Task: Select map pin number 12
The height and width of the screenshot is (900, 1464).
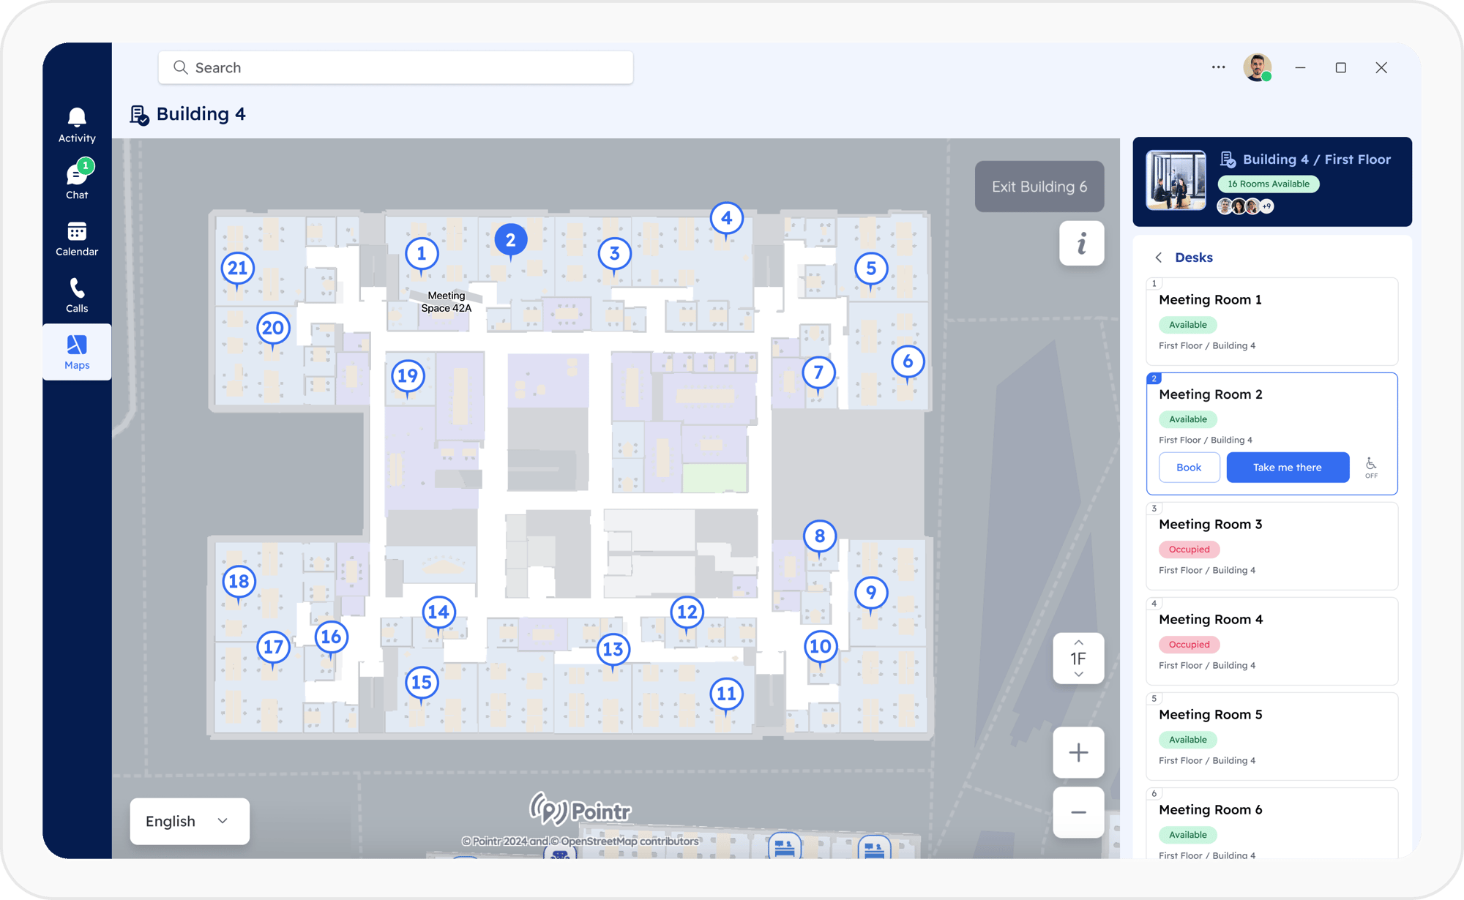Action: 687,612
